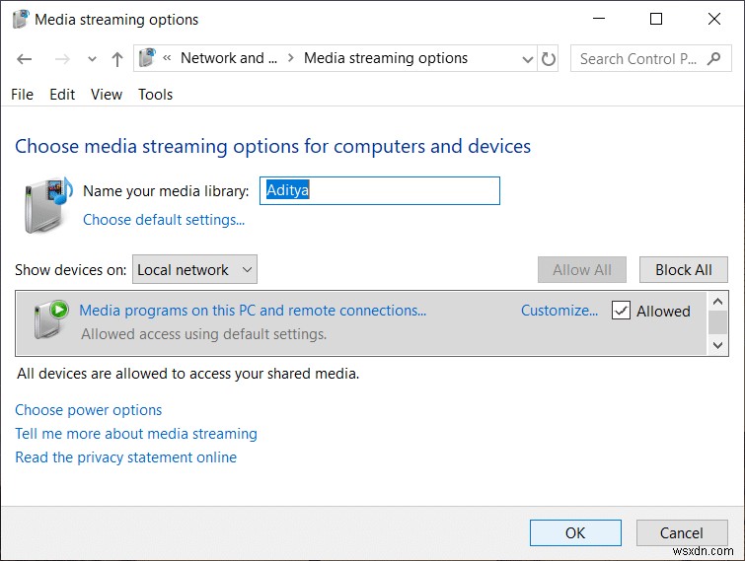Image resolution: width=745 pixels, height=561 pixels.
Task: Open Tell me more about media streaming
Action: click(x=136, y=434)
